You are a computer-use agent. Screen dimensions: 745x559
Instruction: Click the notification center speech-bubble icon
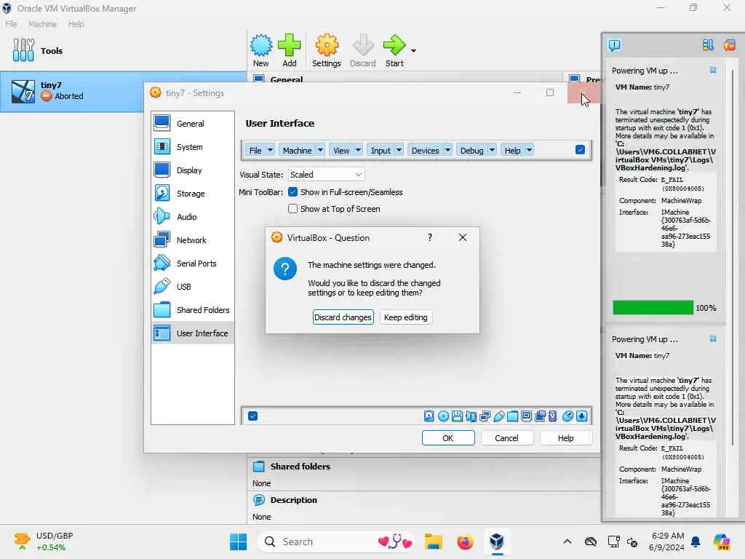click(x=614, y=45)
